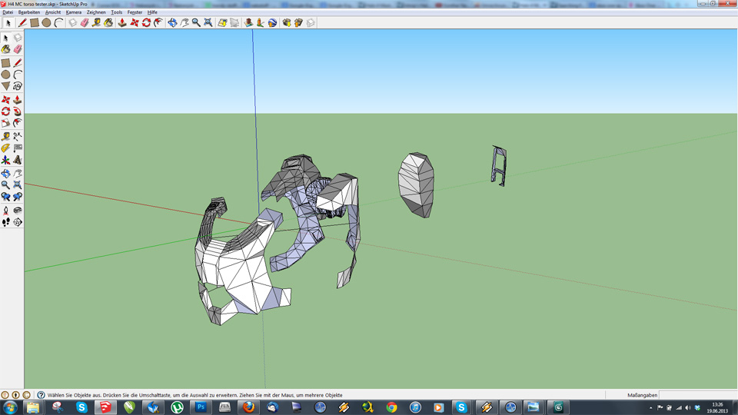Open Photoshop from the taskbar
This screenshot has height=415, width=738.
pos(201,407)
